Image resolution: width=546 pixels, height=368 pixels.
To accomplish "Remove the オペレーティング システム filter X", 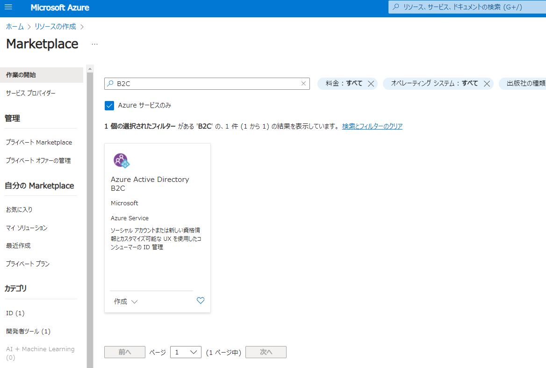I will (x=487, y=84).
